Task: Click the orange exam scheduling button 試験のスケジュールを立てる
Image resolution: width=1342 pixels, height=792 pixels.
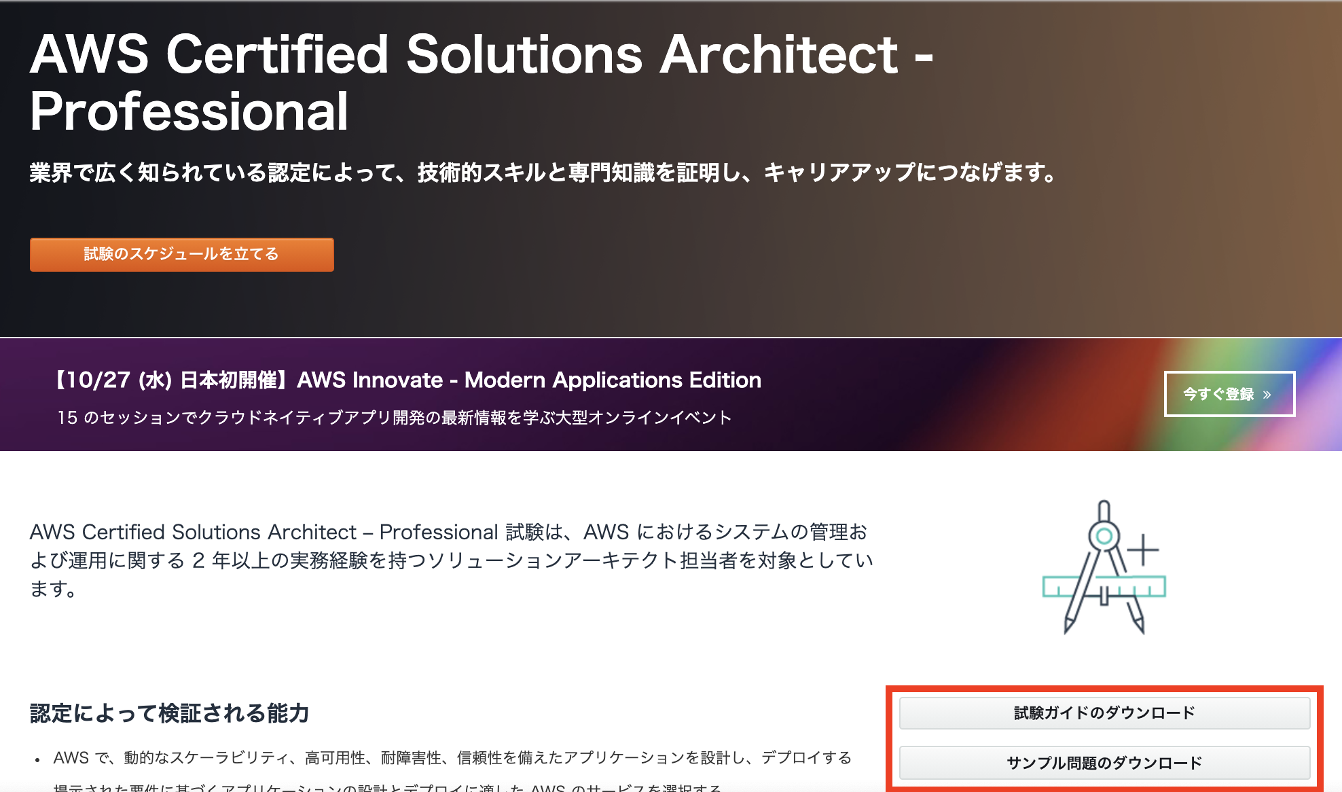Action: [182, 255]
